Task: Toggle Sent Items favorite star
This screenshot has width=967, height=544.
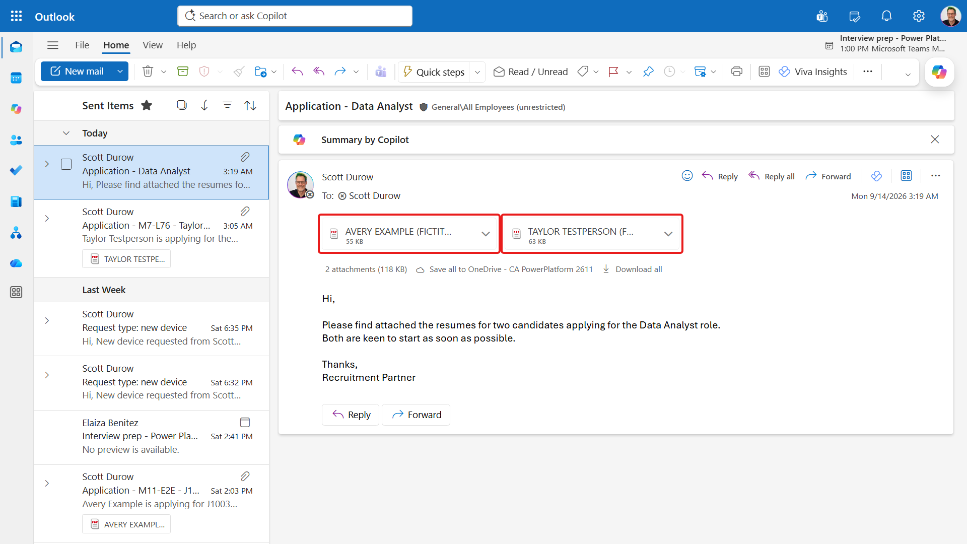Action: 147,105
